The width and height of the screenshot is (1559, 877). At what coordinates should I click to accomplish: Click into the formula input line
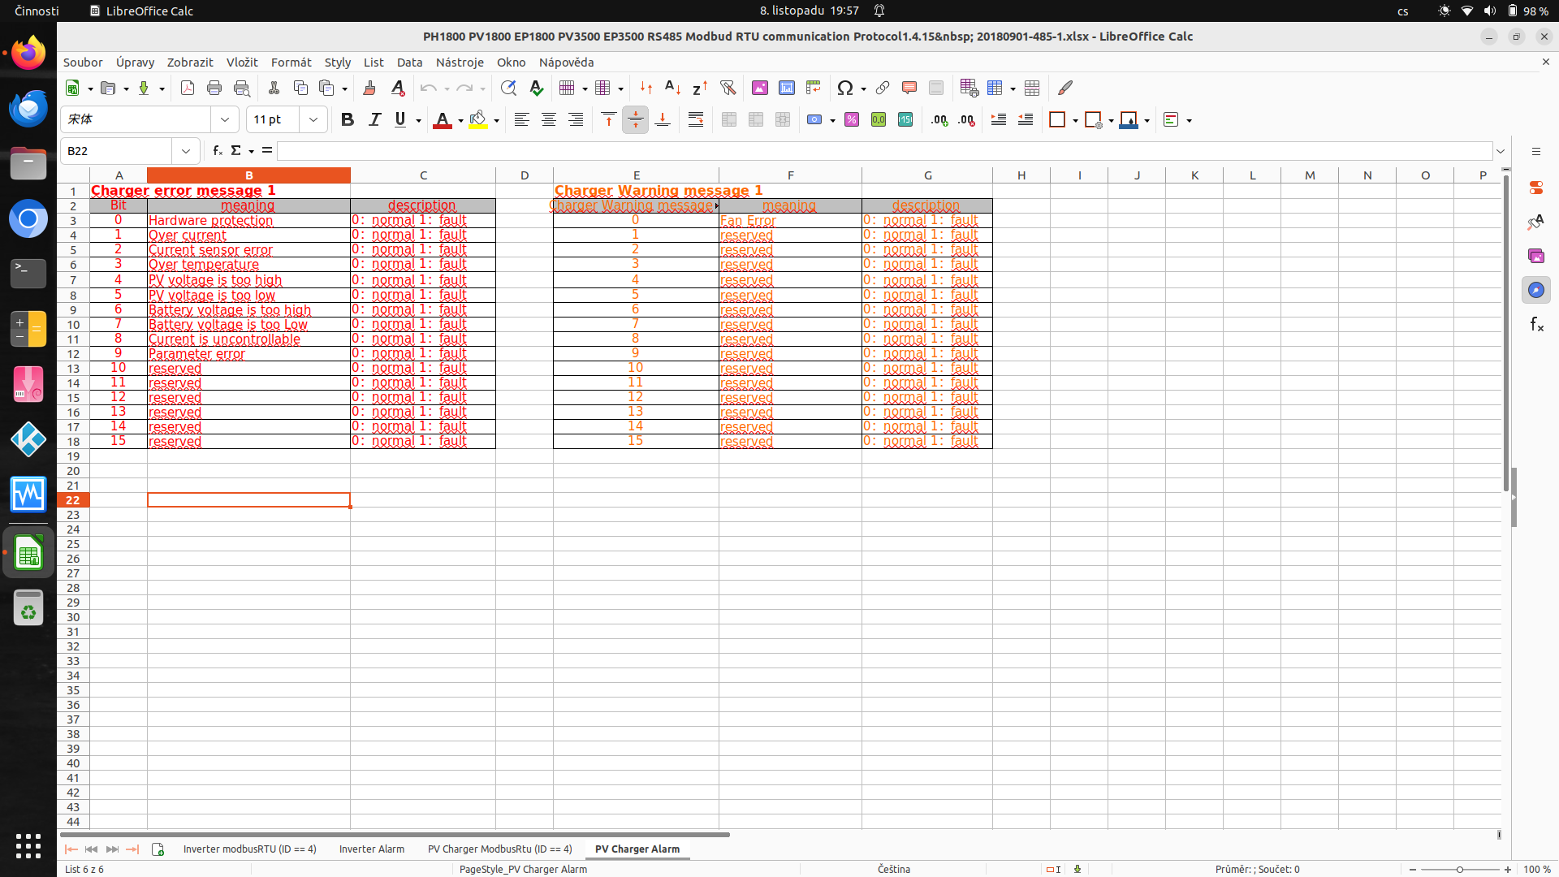click(883, 151)
